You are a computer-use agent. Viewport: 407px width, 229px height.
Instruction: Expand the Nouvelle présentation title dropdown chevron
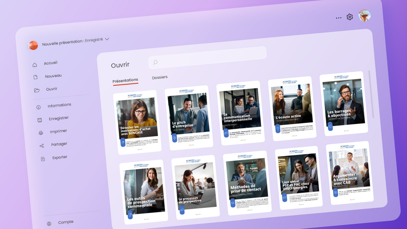[107, 39]
